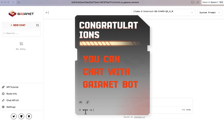Select Node Info in the sidebar
The width and height of the screenshot is (224, 121).
11,94
